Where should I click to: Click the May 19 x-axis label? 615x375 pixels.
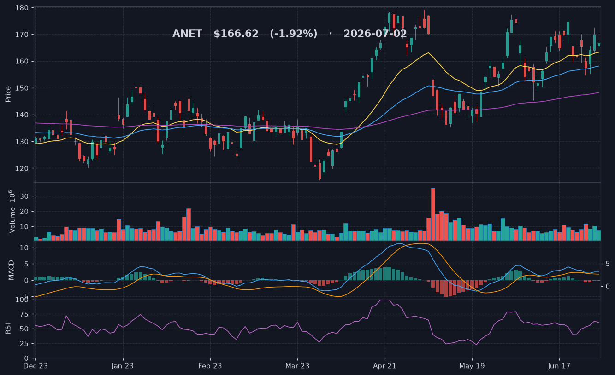click(472, 366)
